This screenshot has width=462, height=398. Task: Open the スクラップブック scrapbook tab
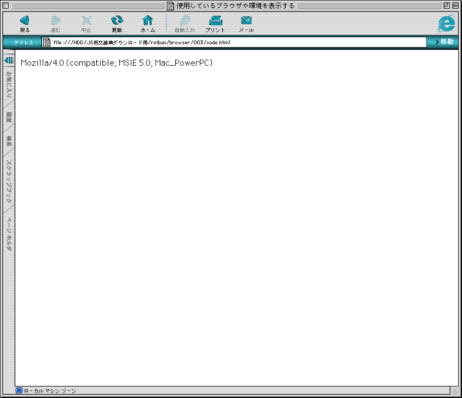click(9, 181)
